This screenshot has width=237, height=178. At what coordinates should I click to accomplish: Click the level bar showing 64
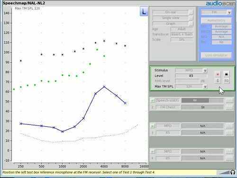tap(202, 100)
